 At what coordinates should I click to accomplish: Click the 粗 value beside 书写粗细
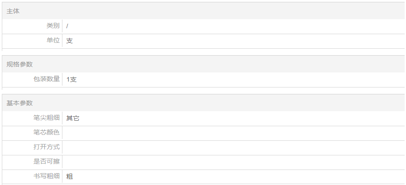pyautogui.click(x=69, y=176)
